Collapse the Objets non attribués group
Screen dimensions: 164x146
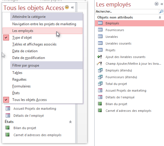(x=160, y=17)
